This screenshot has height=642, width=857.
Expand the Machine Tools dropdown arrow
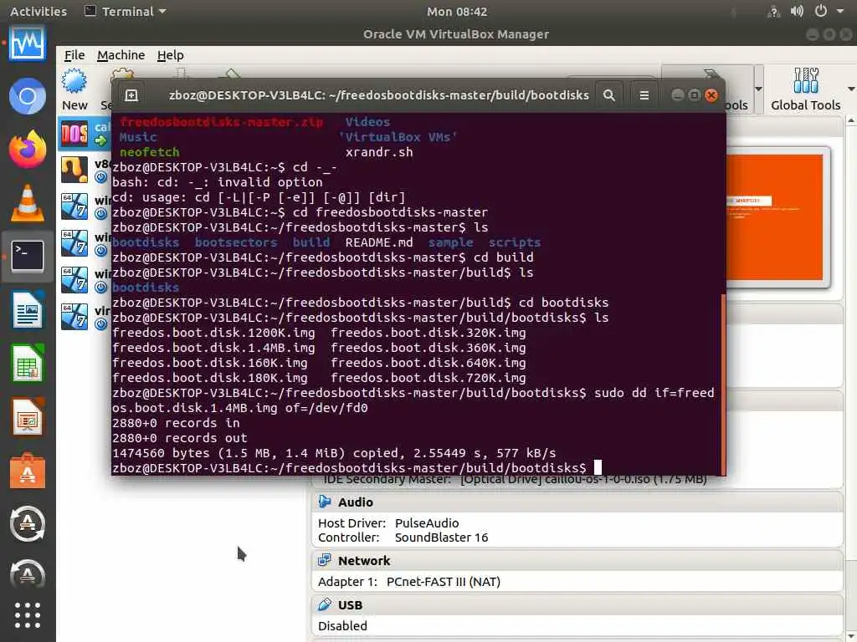[758, 89]
